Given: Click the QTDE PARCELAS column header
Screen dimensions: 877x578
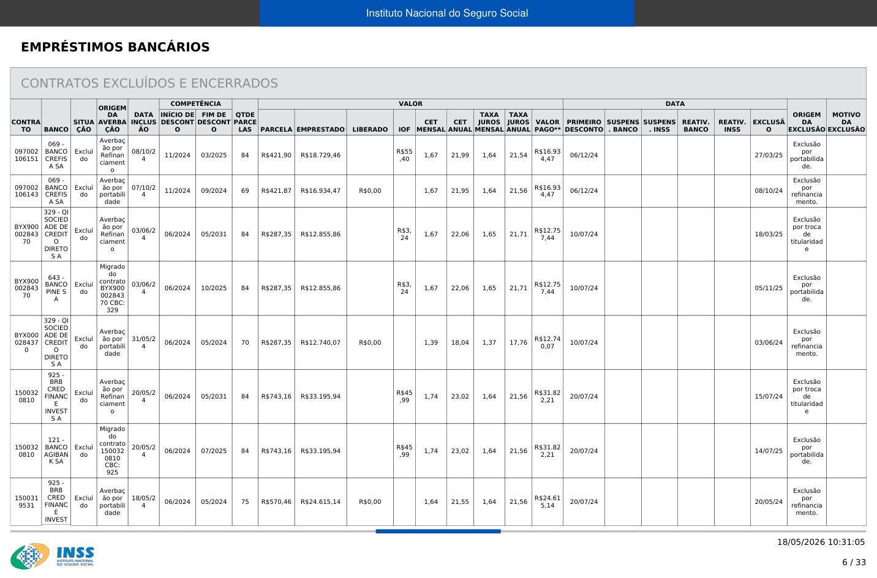Looking at the screenshot, I should click(245, 122).
